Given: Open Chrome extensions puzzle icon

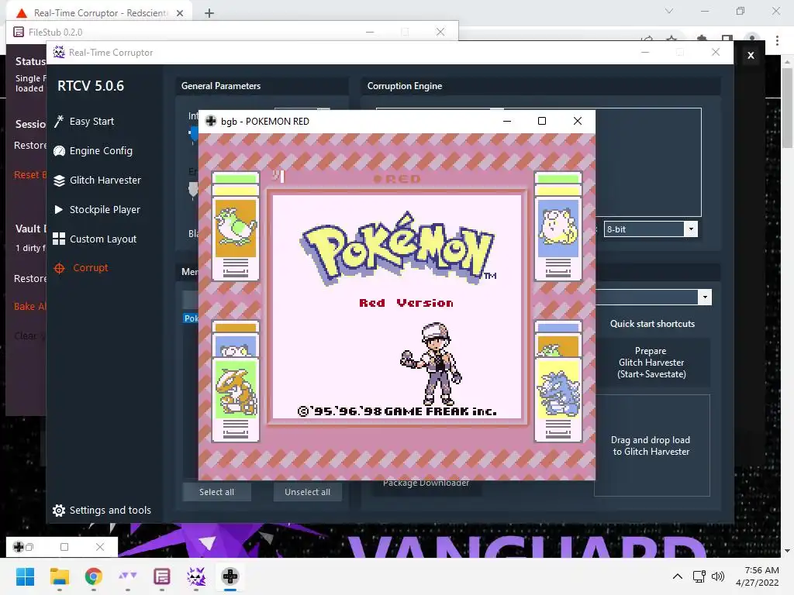Looking at the screenshot, I should [701, 39].
